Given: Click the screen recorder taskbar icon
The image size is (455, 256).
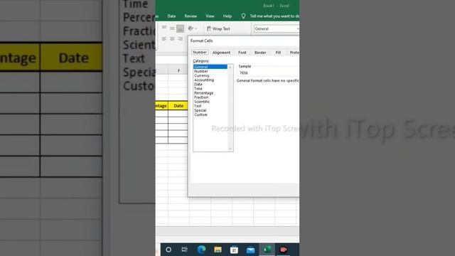Looking at the screenshot, I should point(283,250).
